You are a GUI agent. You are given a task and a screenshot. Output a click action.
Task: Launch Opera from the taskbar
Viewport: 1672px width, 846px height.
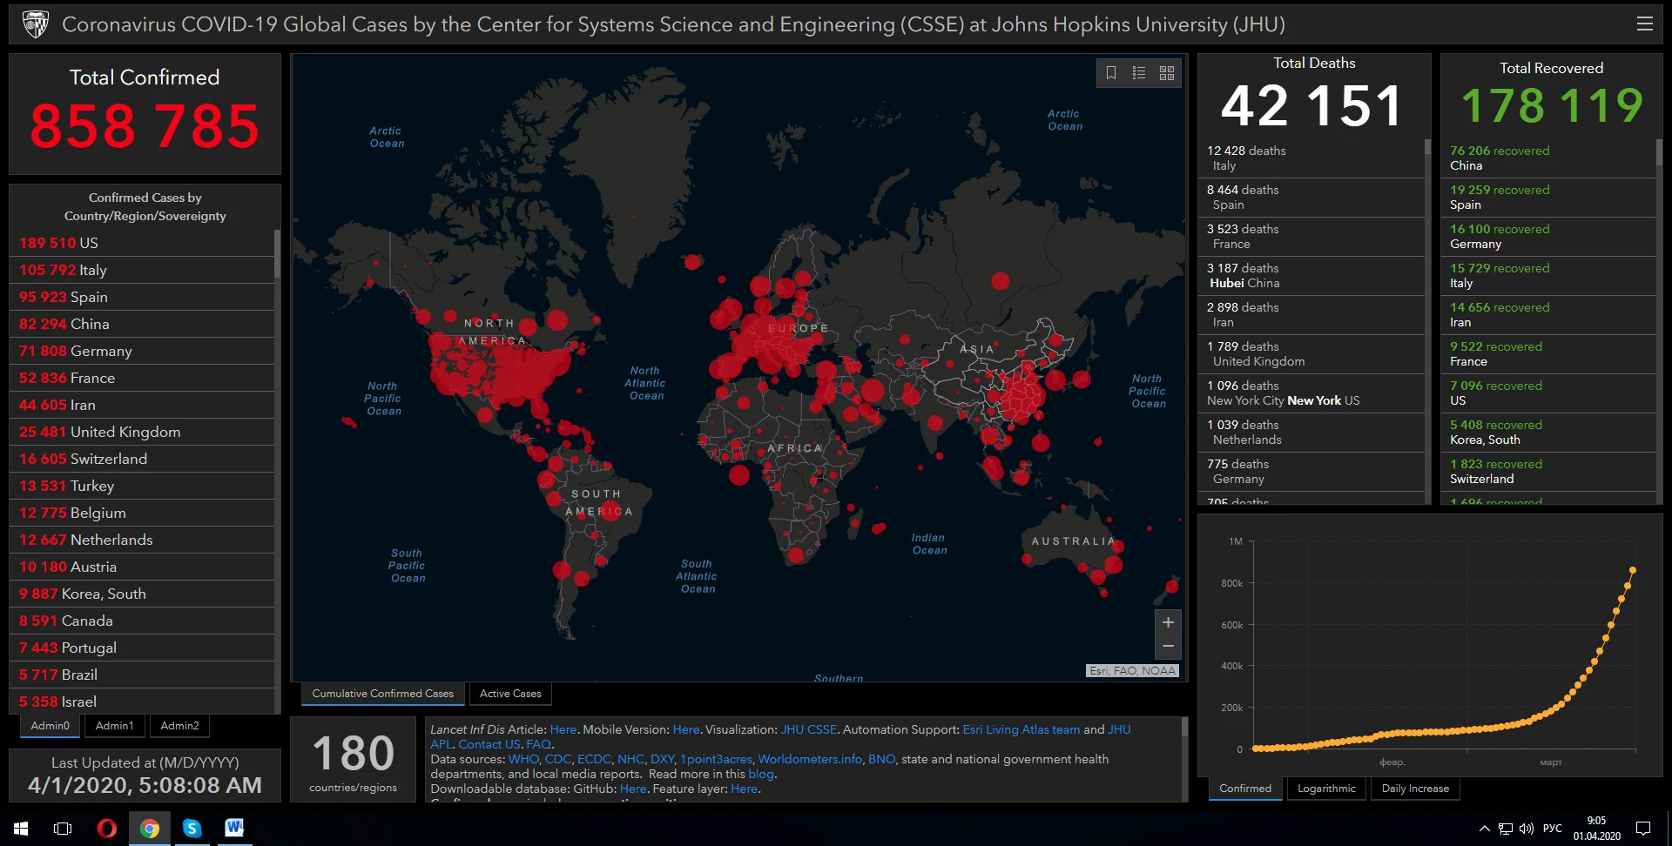coord(106,829)
